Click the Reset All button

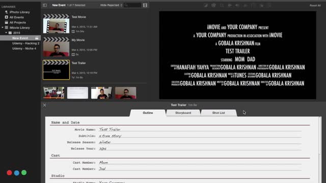pyautogui.click(x=315, y=6)
